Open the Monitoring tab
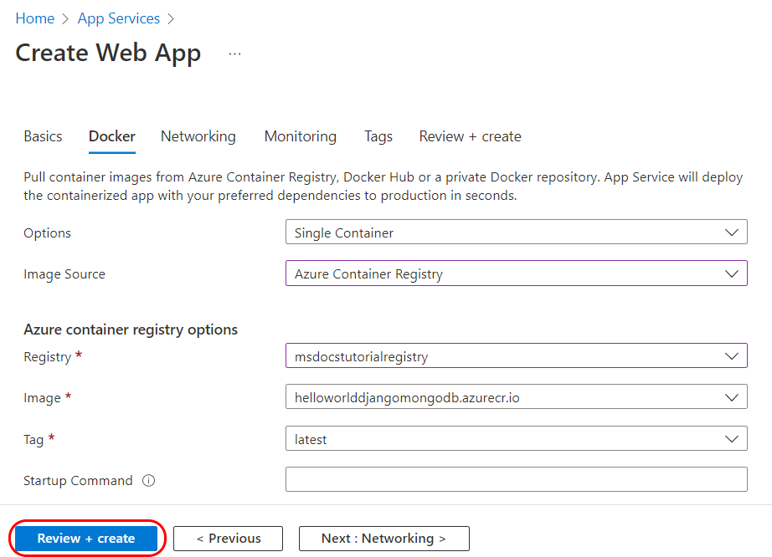 pyautogui.click(x=300, y=135)
